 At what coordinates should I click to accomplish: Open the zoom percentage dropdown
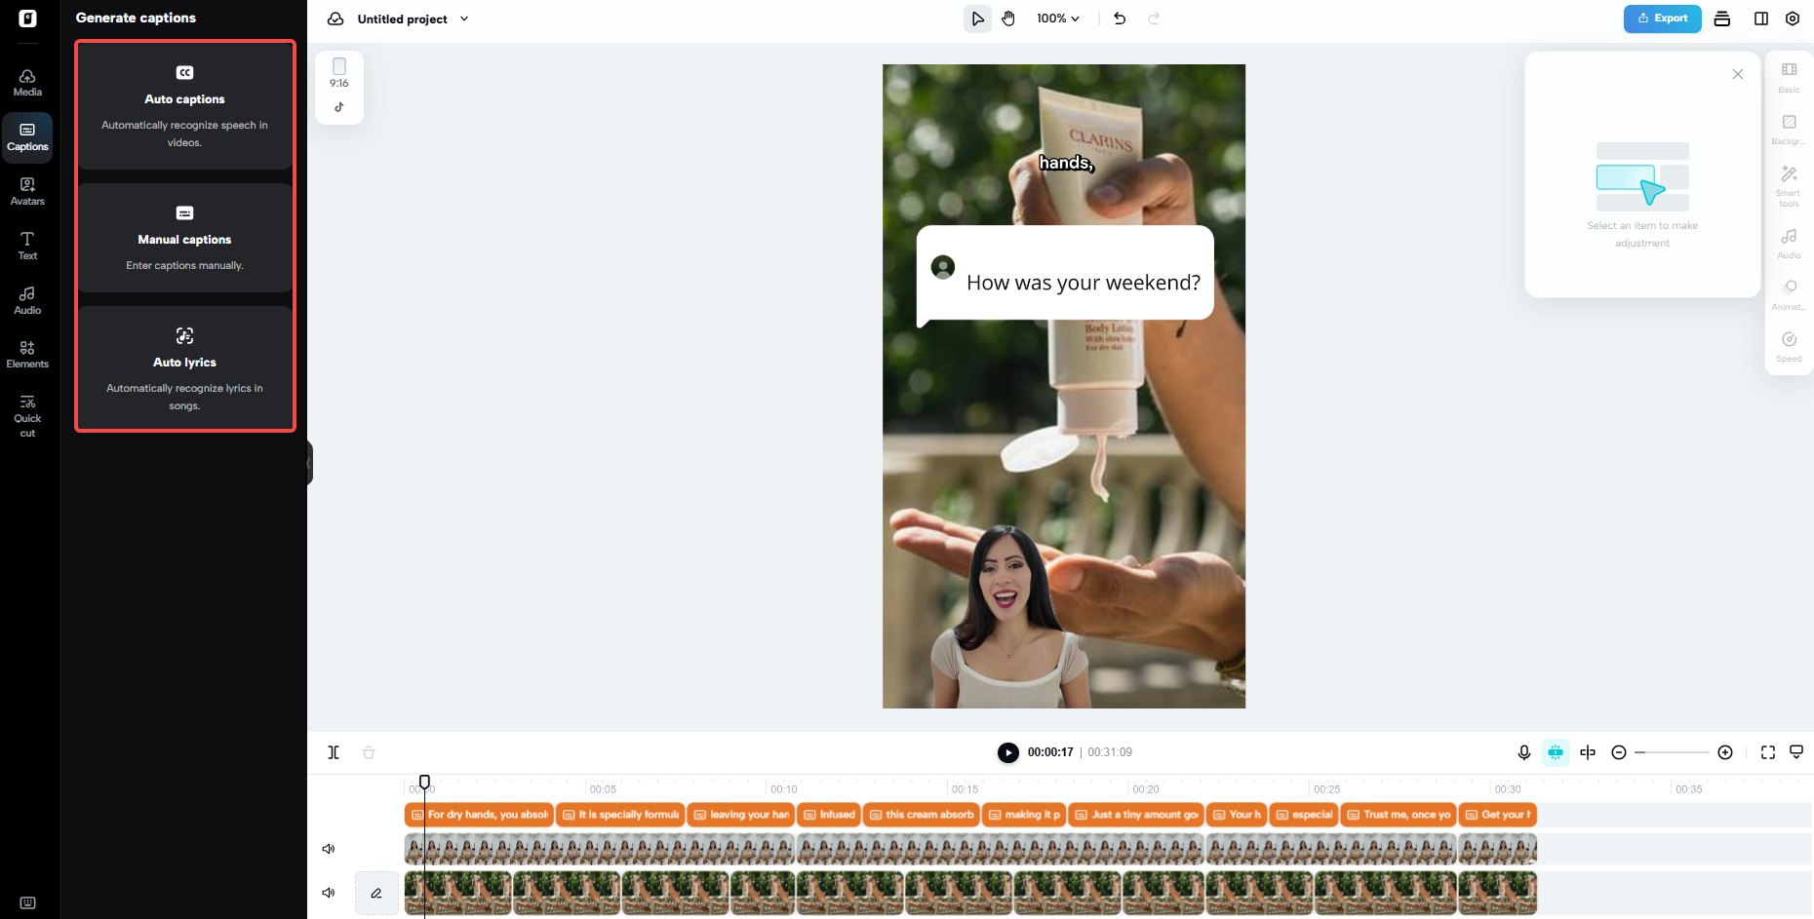pyautogui.click(x=1058, y=18)
